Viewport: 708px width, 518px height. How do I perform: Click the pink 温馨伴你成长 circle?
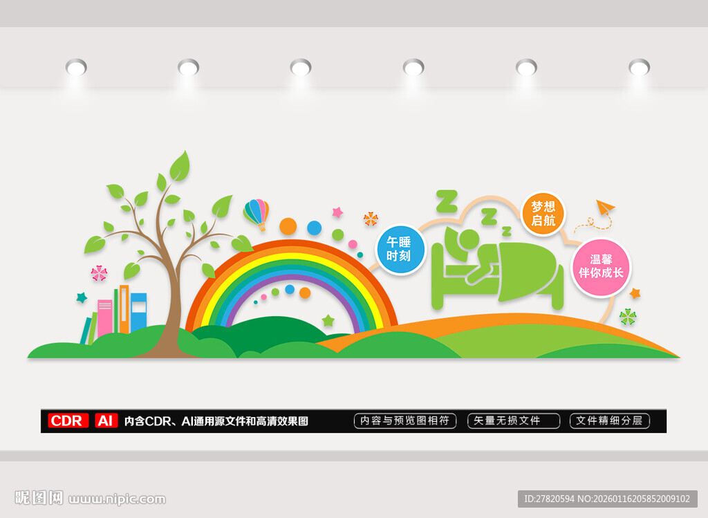[x=601, y=267]
